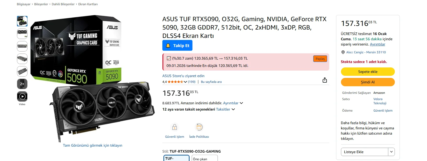Click the orange Paylaş button
Image resolution: width=427 pixels, height=161 pixels.
[320, 59]
